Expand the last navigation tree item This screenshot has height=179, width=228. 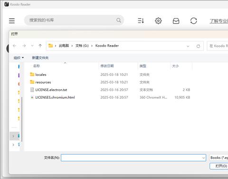13,144
